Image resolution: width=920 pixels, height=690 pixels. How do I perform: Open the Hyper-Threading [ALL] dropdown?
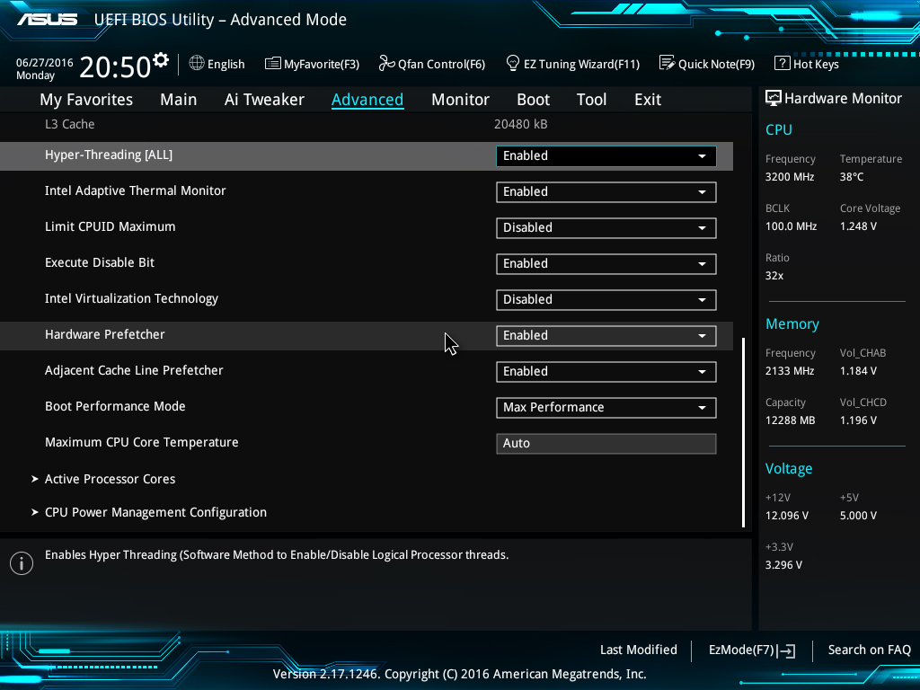[x=606, y=156]
